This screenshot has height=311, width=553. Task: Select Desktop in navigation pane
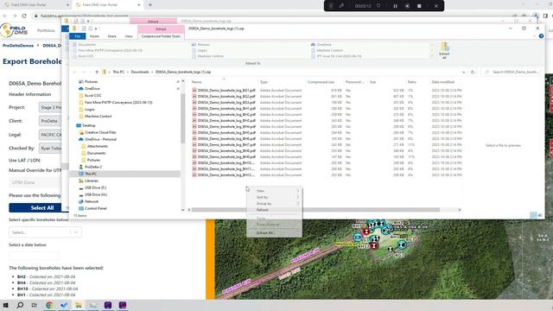(x=88, y=125)
